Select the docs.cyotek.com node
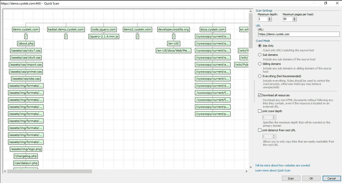 coord(213,29)
